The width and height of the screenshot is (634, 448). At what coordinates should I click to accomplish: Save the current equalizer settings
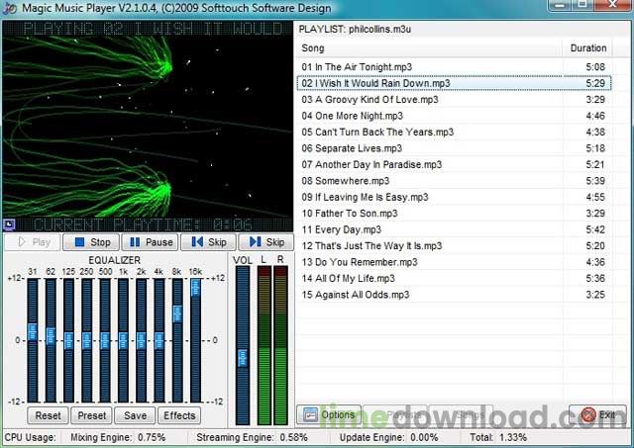click(134, 415)
